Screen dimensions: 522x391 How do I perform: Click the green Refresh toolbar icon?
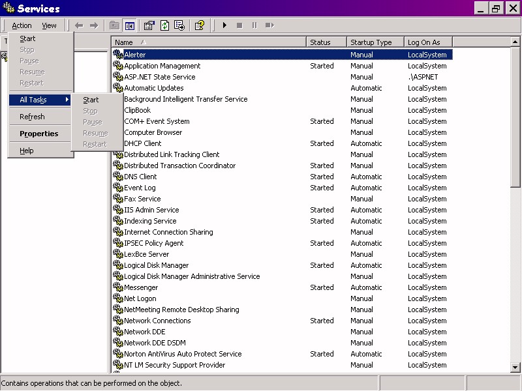[x=164, y=25]
